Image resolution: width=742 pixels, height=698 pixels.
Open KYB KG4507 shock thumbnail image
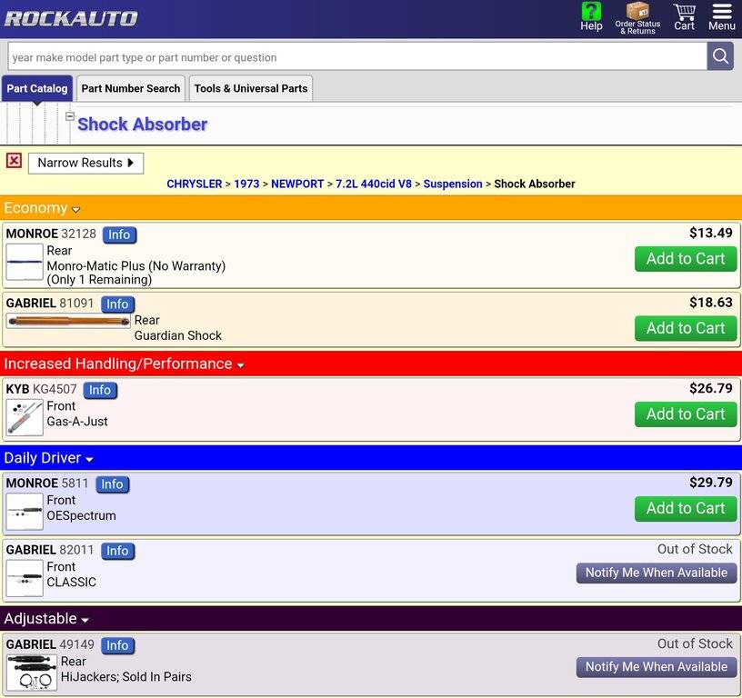click(x=25, y=417)
